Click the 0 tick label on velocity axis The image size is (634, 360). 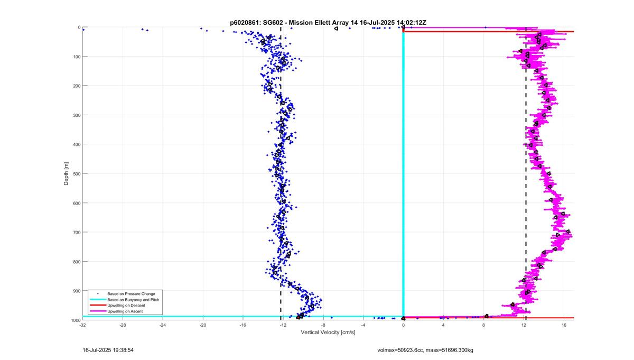[404, 325]
